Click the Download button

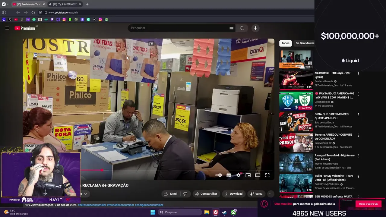(x=233, y=194)
